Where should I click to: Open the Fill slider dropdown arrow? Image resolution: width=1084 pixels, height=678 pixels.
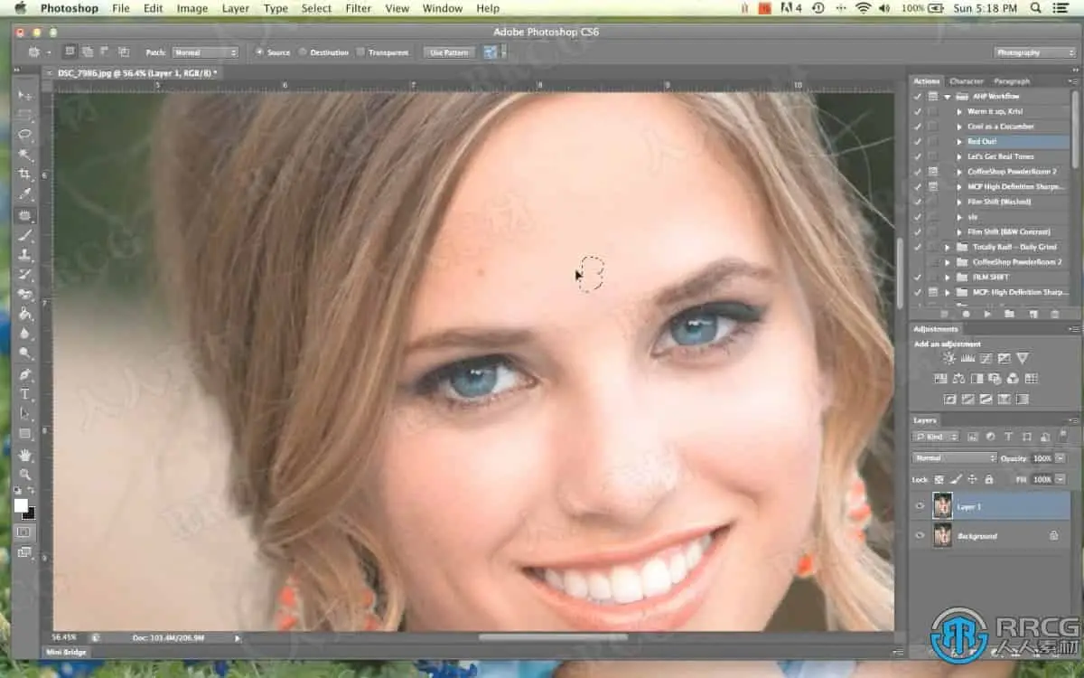pyautogui.click(x=1060, y=479)
